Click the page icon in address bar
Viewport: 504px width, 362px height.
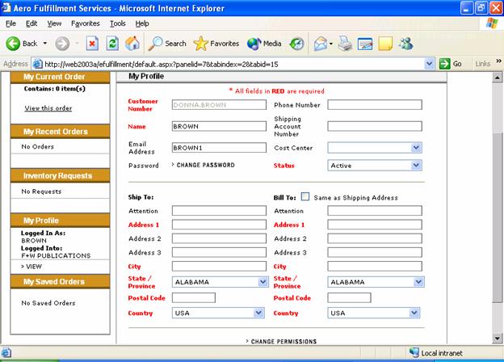coord(38,64)
